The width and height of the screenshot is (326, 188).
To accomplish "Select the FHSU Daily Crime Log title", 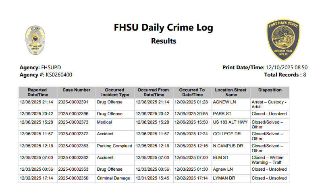I will (x=163, y=28).
